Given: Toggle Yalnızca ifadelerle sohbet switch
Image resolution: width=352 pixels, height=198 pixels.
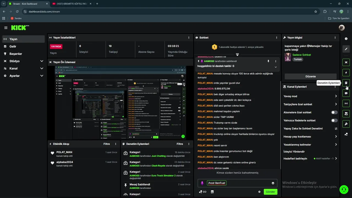Looking at the screenshot, I should pos(334,120).
